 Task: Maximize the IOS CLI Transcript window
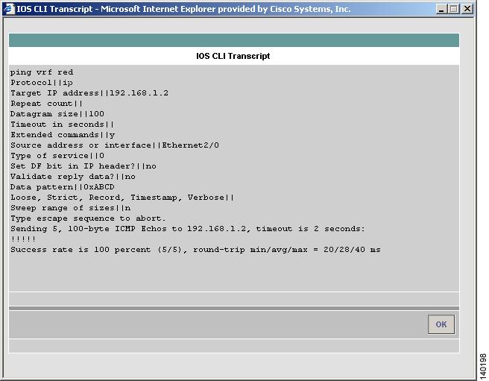click(454, 9)
